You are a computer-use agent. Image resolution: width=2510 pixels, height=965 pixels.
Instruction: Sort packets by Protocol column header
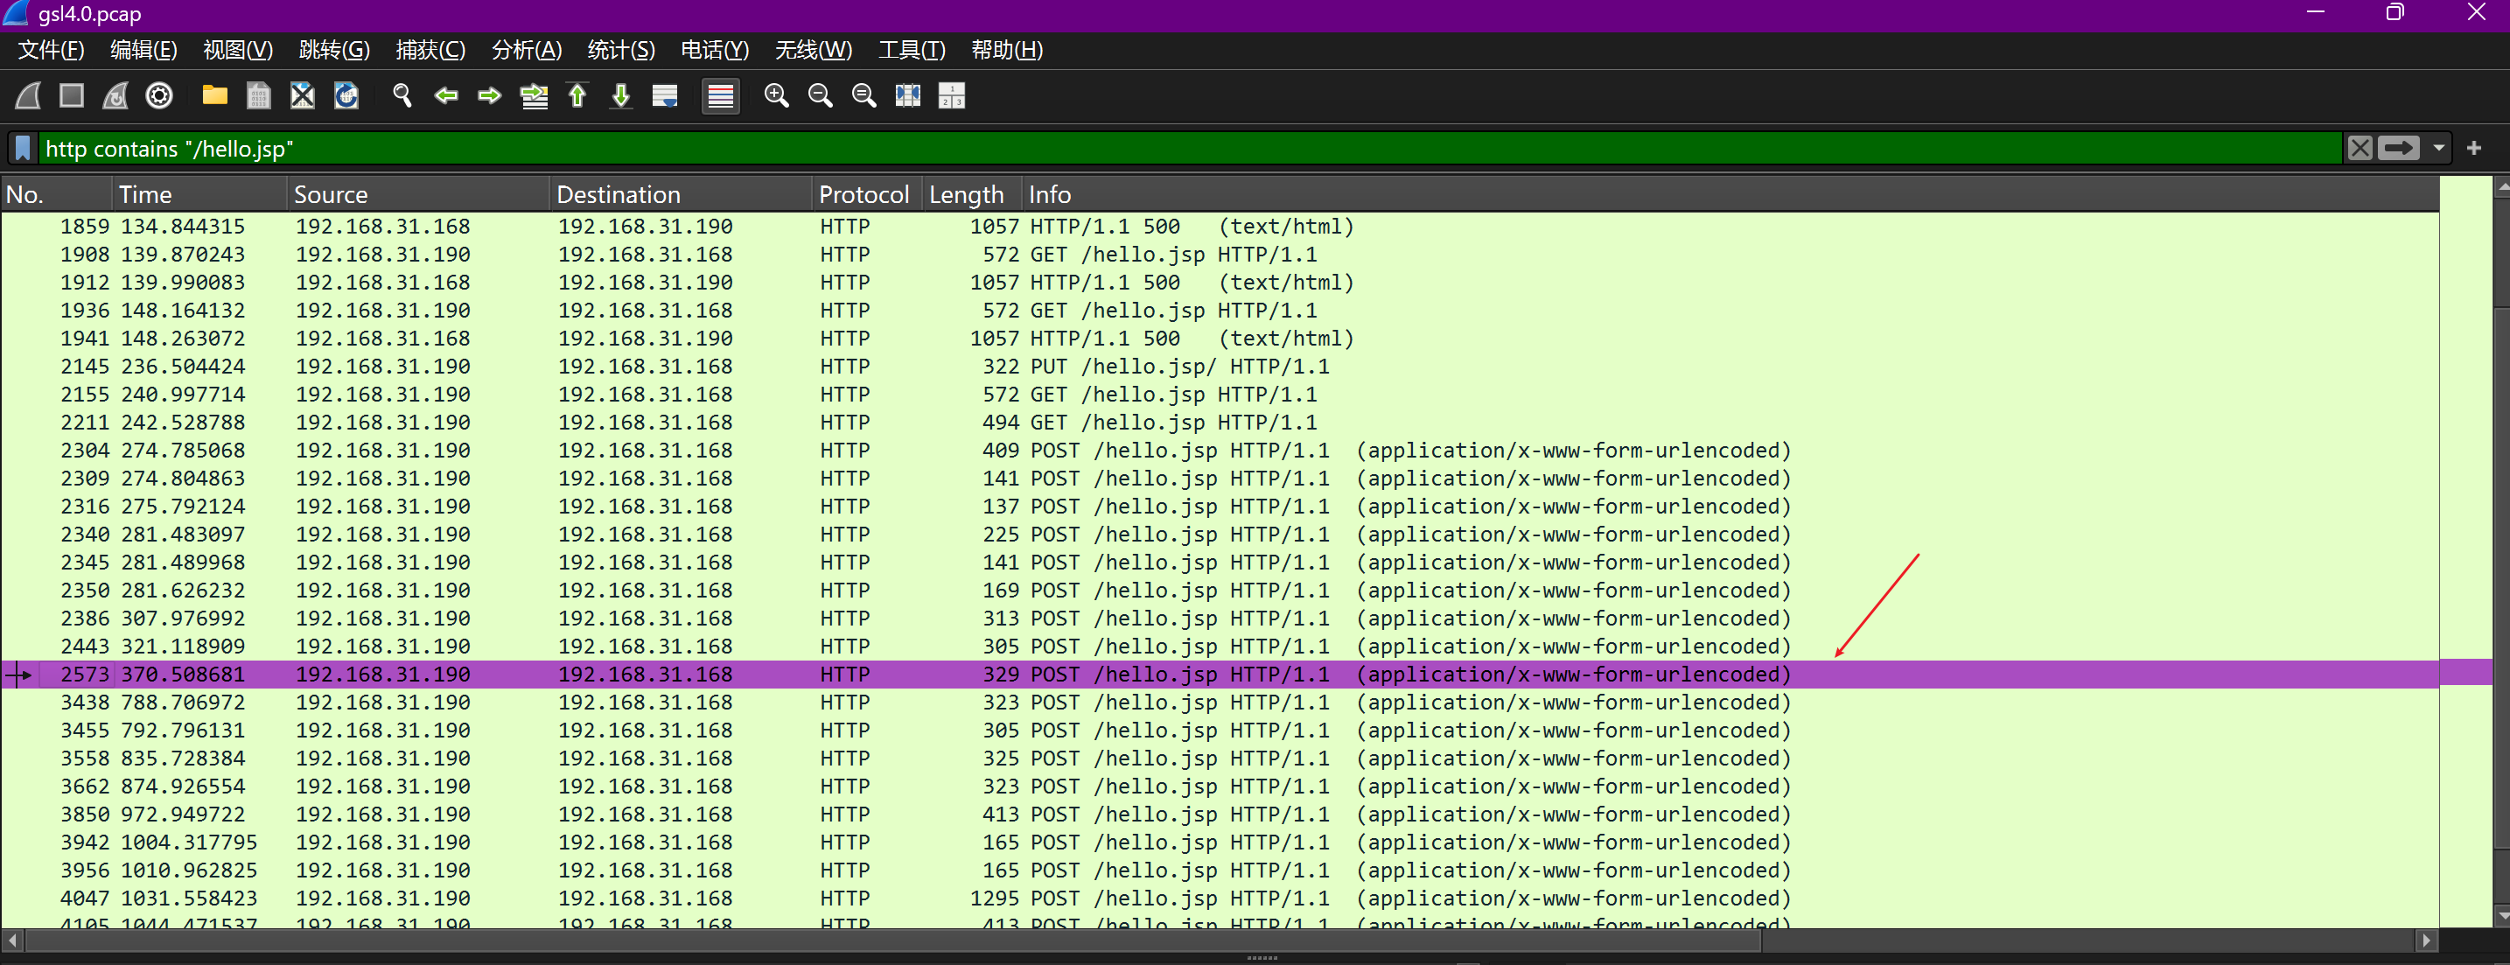[x=863, y=194]
